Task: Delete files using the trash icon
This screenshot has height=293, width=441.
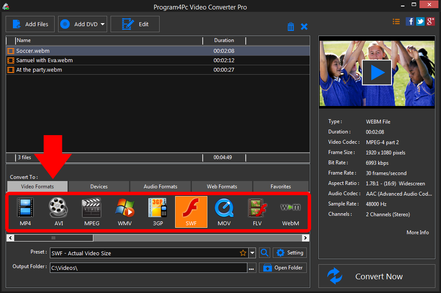Action: click(291, 26)
